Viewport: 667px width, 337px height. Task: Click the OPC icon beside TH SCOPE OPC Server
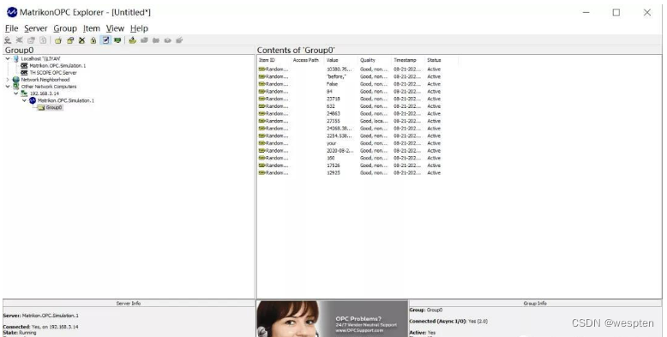pyautogui.click(x=24, y=73)
